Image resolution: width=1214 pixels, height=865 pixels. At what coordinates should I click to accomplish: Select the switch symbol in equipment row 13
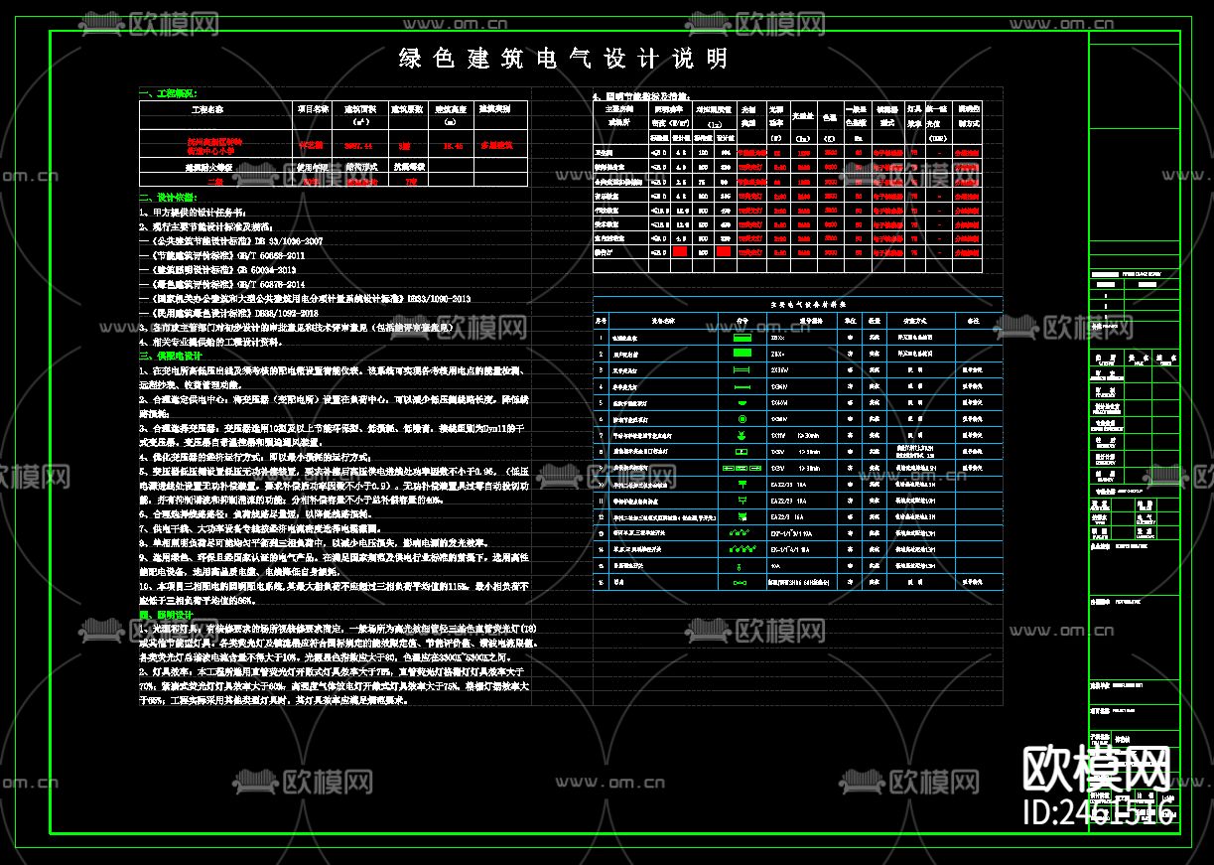740,532
